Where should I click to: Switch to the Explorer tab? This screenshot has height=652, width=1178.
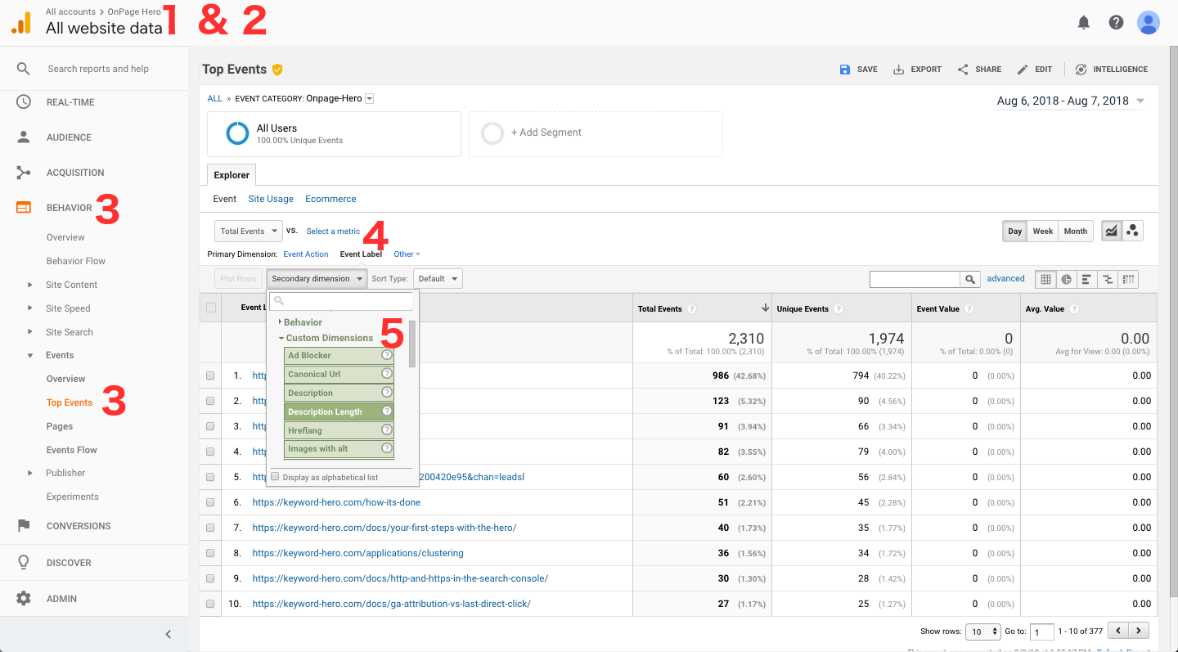point(232,175)
